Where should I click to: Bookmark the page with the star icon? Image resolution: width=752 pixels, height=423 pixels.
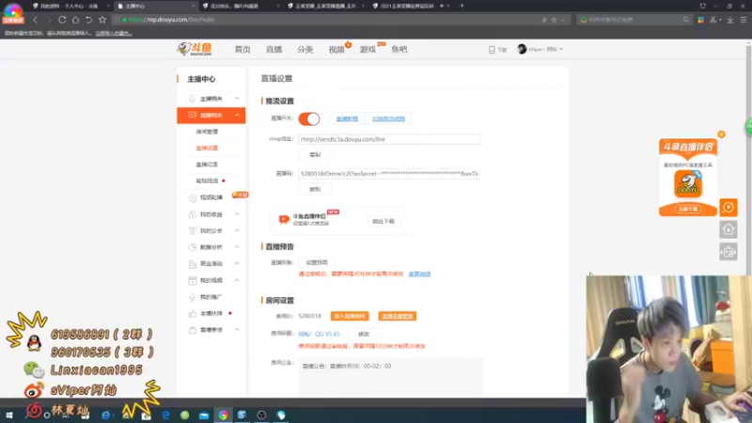102,20
